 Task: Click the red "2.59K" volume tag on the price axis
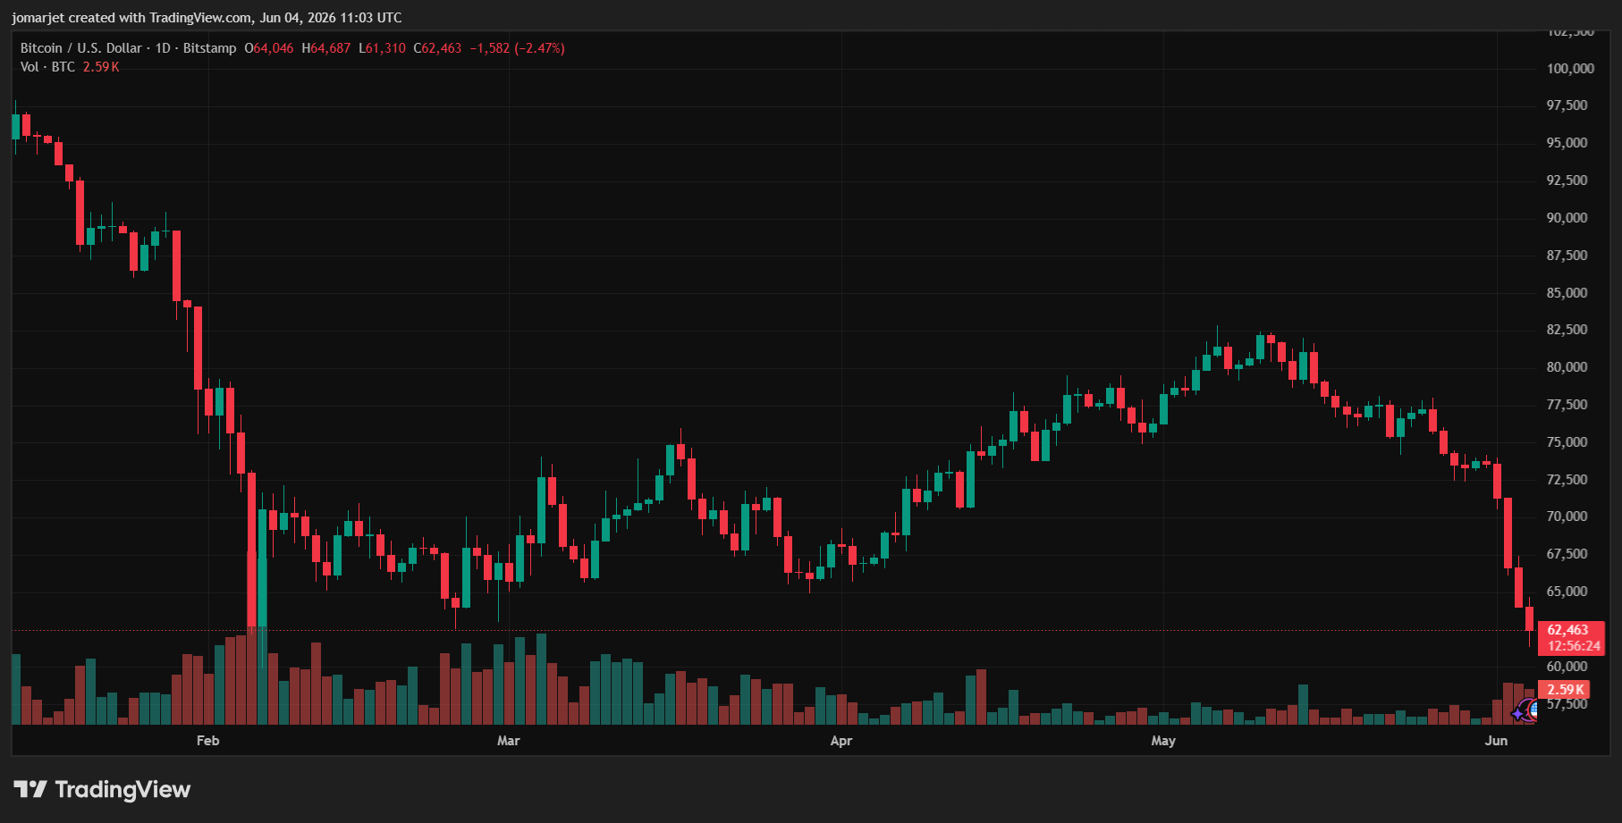[x=1566, y=689]
